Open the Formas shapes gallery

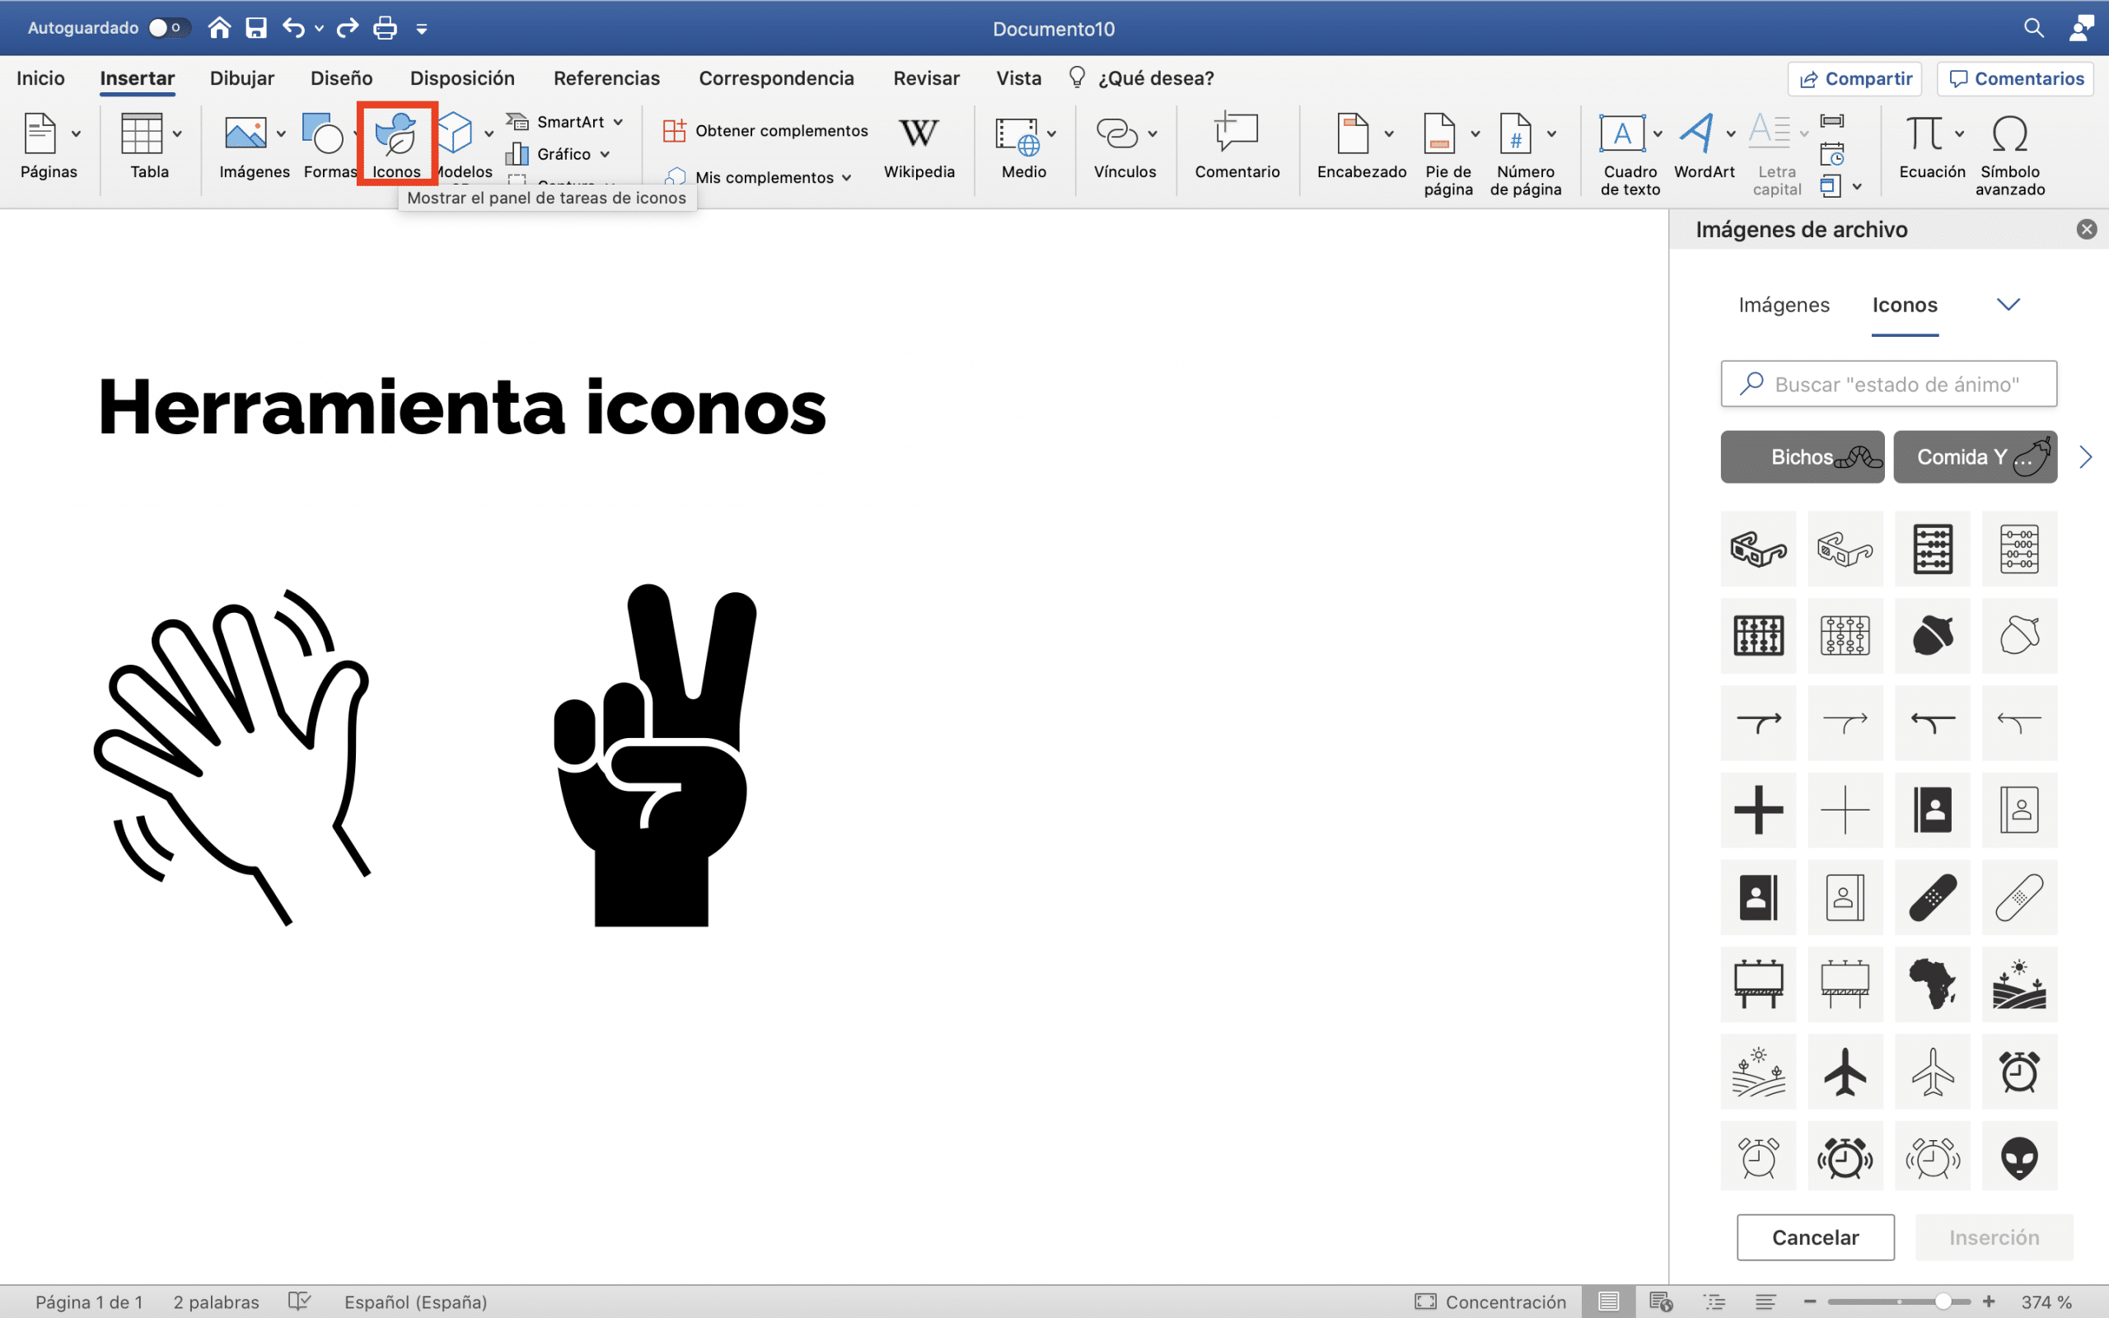pyautogui.click(x=328, y=147)
